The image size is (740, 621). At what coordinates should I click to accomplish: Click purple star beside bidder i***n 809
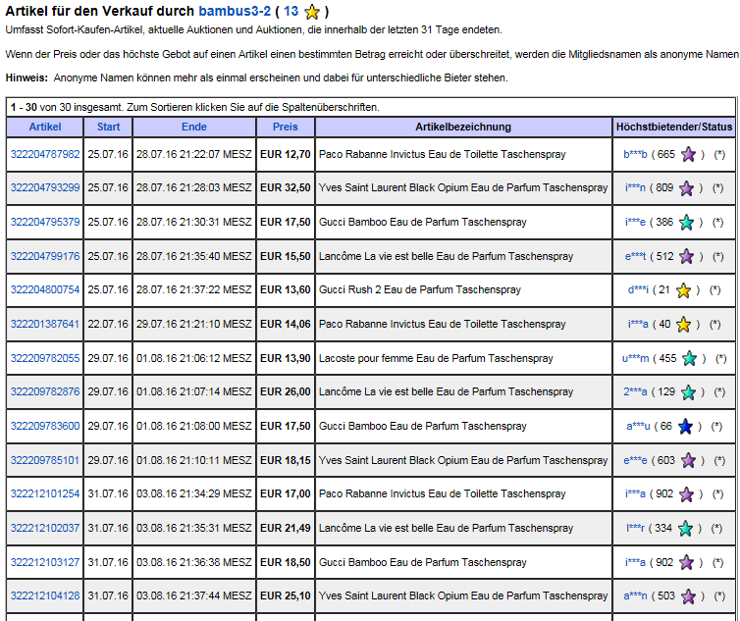click(x=687, y=188)
